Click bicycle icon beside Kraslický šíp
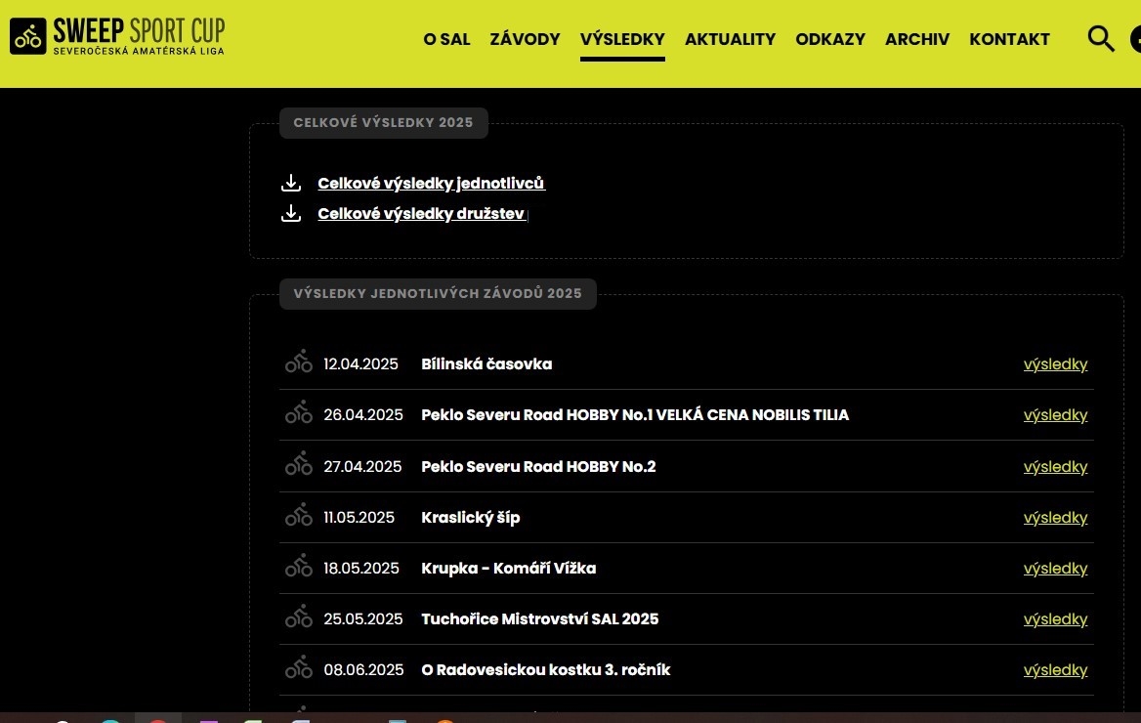This screenshot has height=723, width=1141. click(x=299, y=516)
